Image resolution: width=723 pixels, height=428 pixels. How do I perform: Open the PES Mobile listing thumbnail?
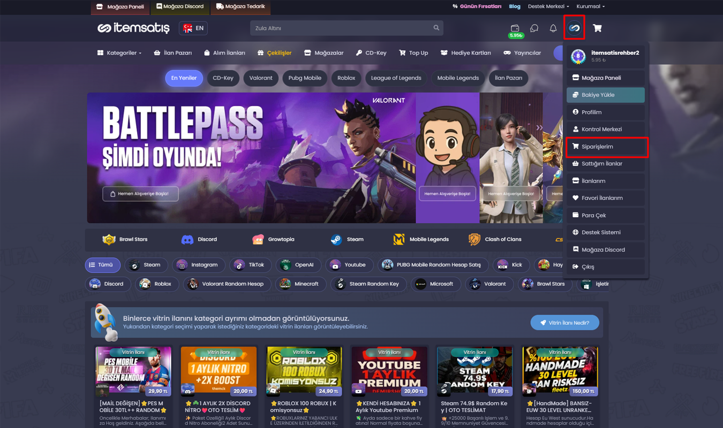click(x=133, y=371)
